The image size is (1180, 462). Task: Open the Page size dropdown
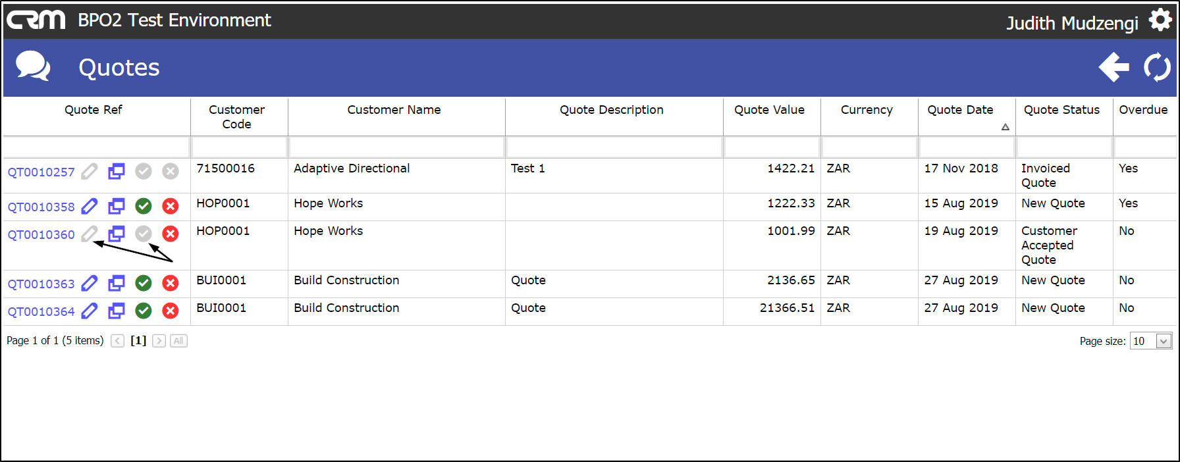(x=1164, y=341)
